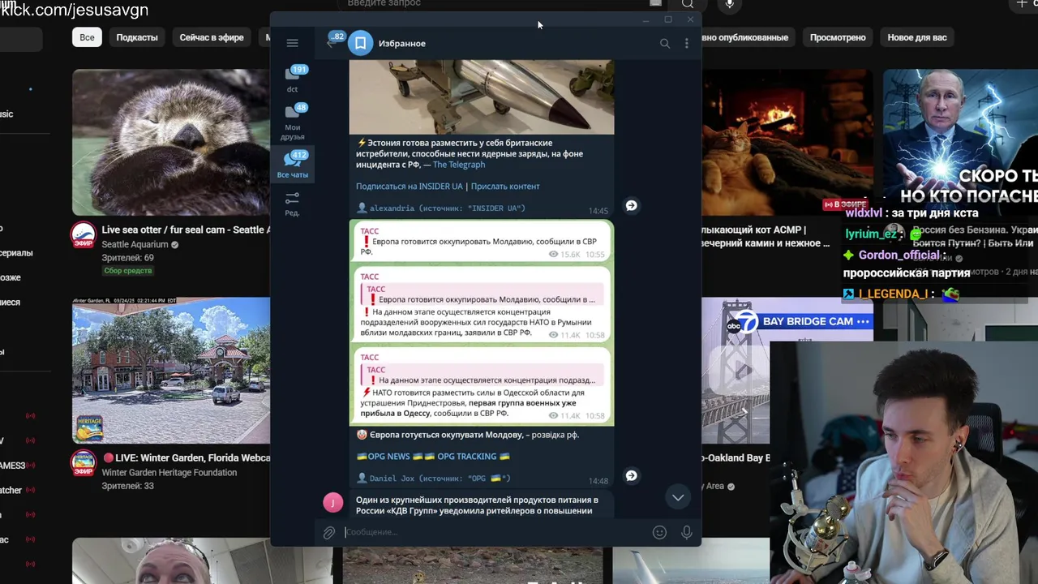Forward the OPG TRACKING post via arrow
The width and height of the screenshot is (1038, 584).
point(632,476)
